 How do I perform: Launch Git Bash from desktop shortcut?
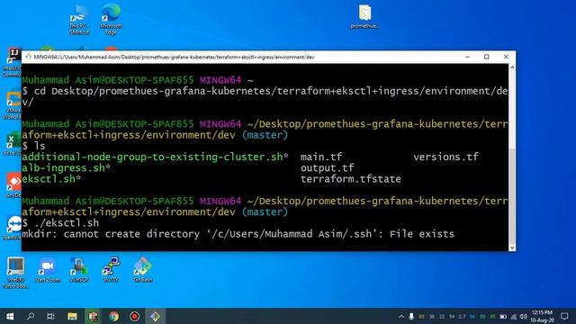click(x=143, y=270)
